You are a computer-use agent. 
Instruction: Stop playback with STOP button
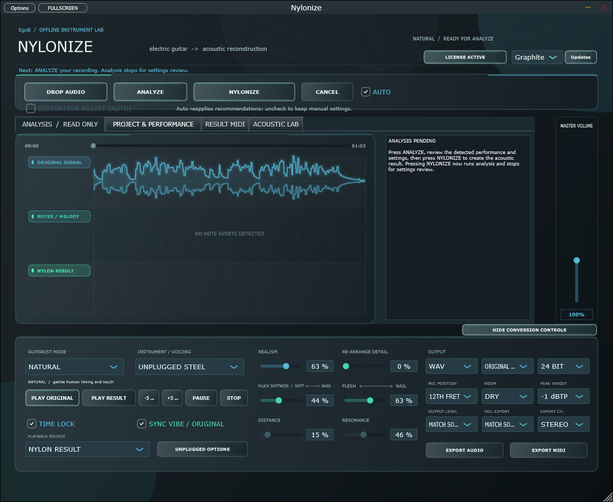click(x=234, y=398)
